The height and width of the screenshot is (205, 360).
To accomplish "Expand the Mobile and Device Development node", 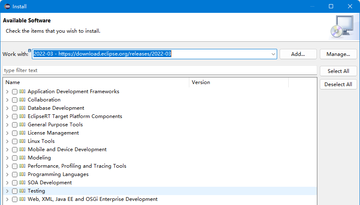I will point(7,150).
